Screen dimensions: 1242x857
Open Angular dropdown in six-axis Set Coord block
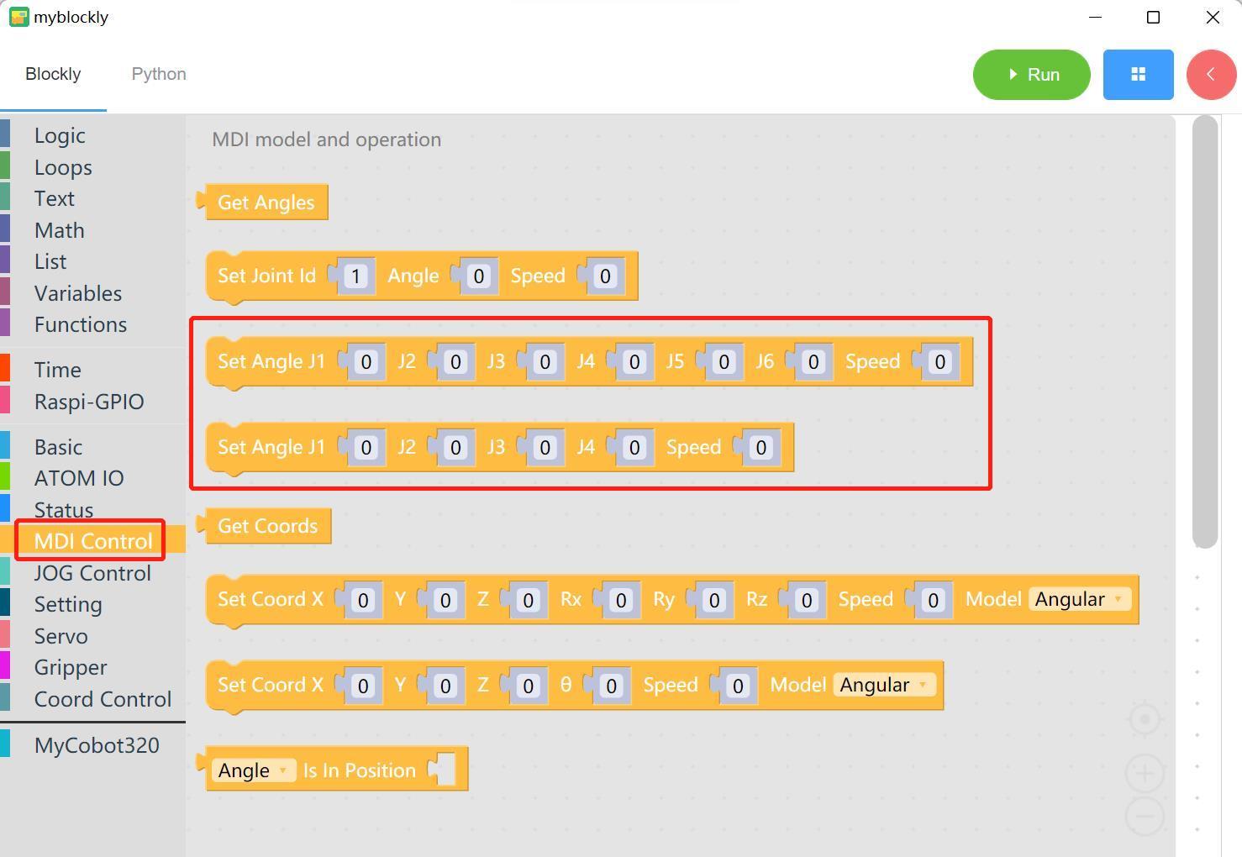point(1080,599)
